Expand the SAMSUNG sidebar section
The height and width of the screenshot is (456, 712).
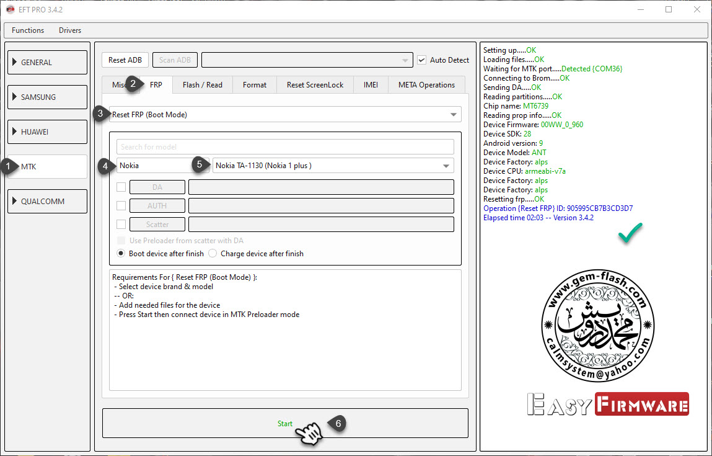(47, 97)
